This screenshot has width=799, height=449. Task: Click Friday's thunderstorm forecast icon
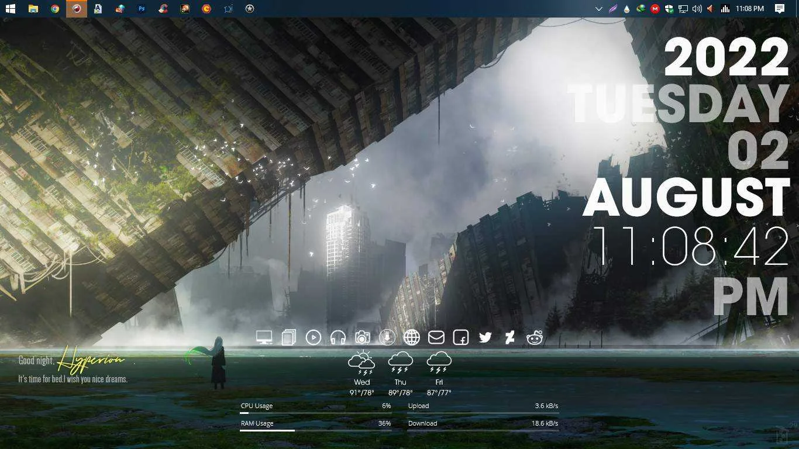tap(439, 363)
